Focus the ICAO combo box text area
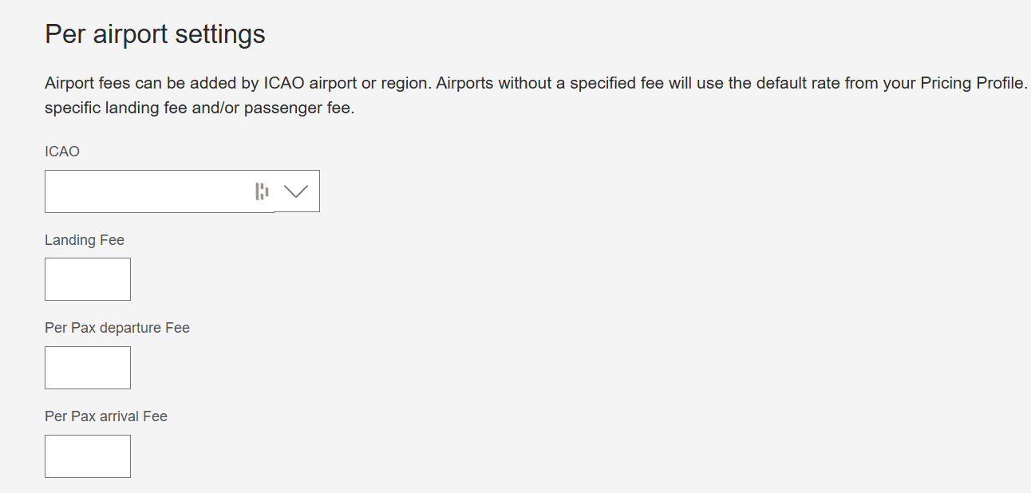 (x=148, y=191)
